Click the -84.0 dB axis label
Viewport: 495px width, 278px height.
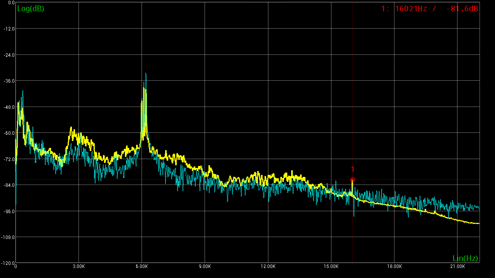[8, 185]
